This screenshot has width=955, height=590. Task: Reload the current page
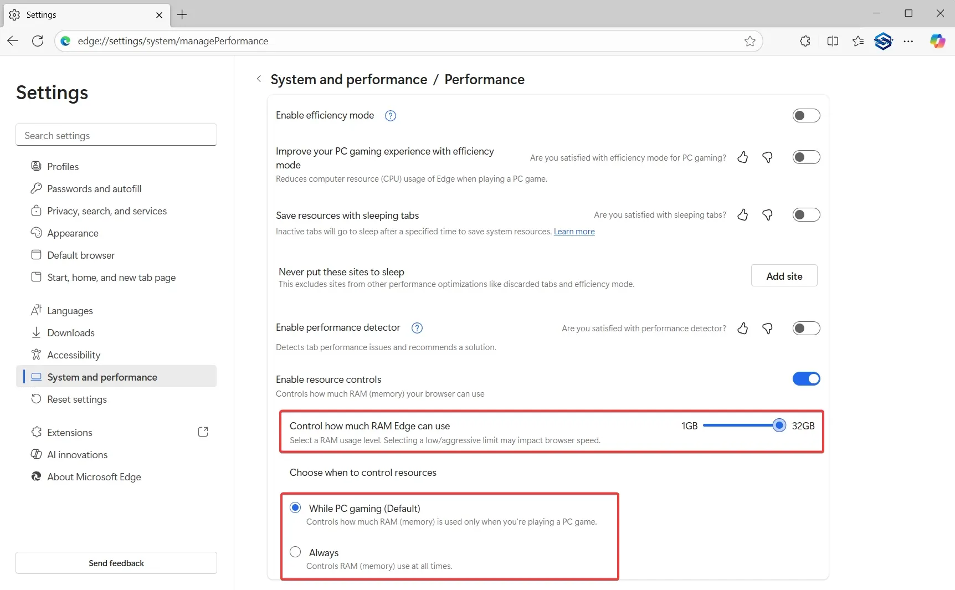(37, 41)
